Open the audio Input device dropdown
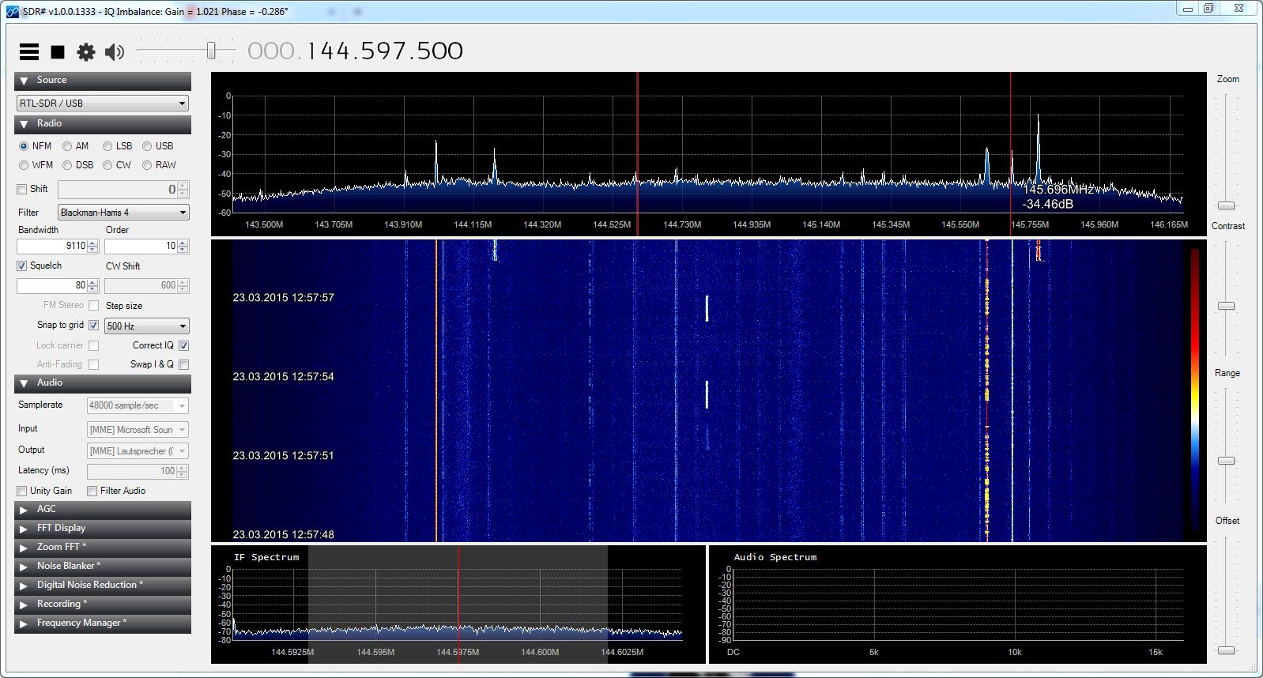 coord(138,430)
